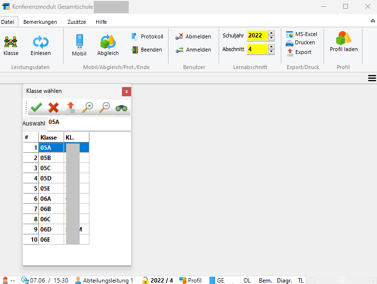
Task: Confirm selection with the green checkmark
Action: pyautogui.click(x=35, y=107)
